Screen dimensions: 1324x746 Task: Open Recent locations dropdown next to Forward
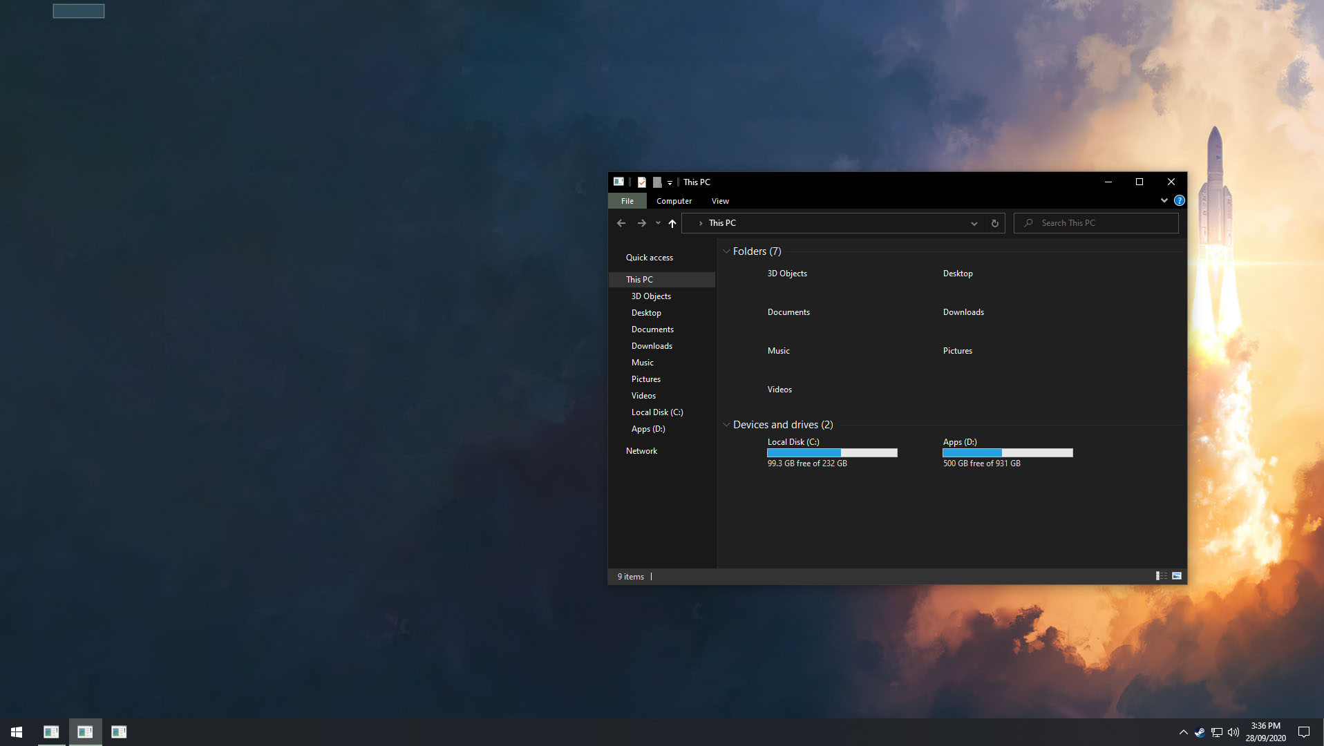coord(658,223)
